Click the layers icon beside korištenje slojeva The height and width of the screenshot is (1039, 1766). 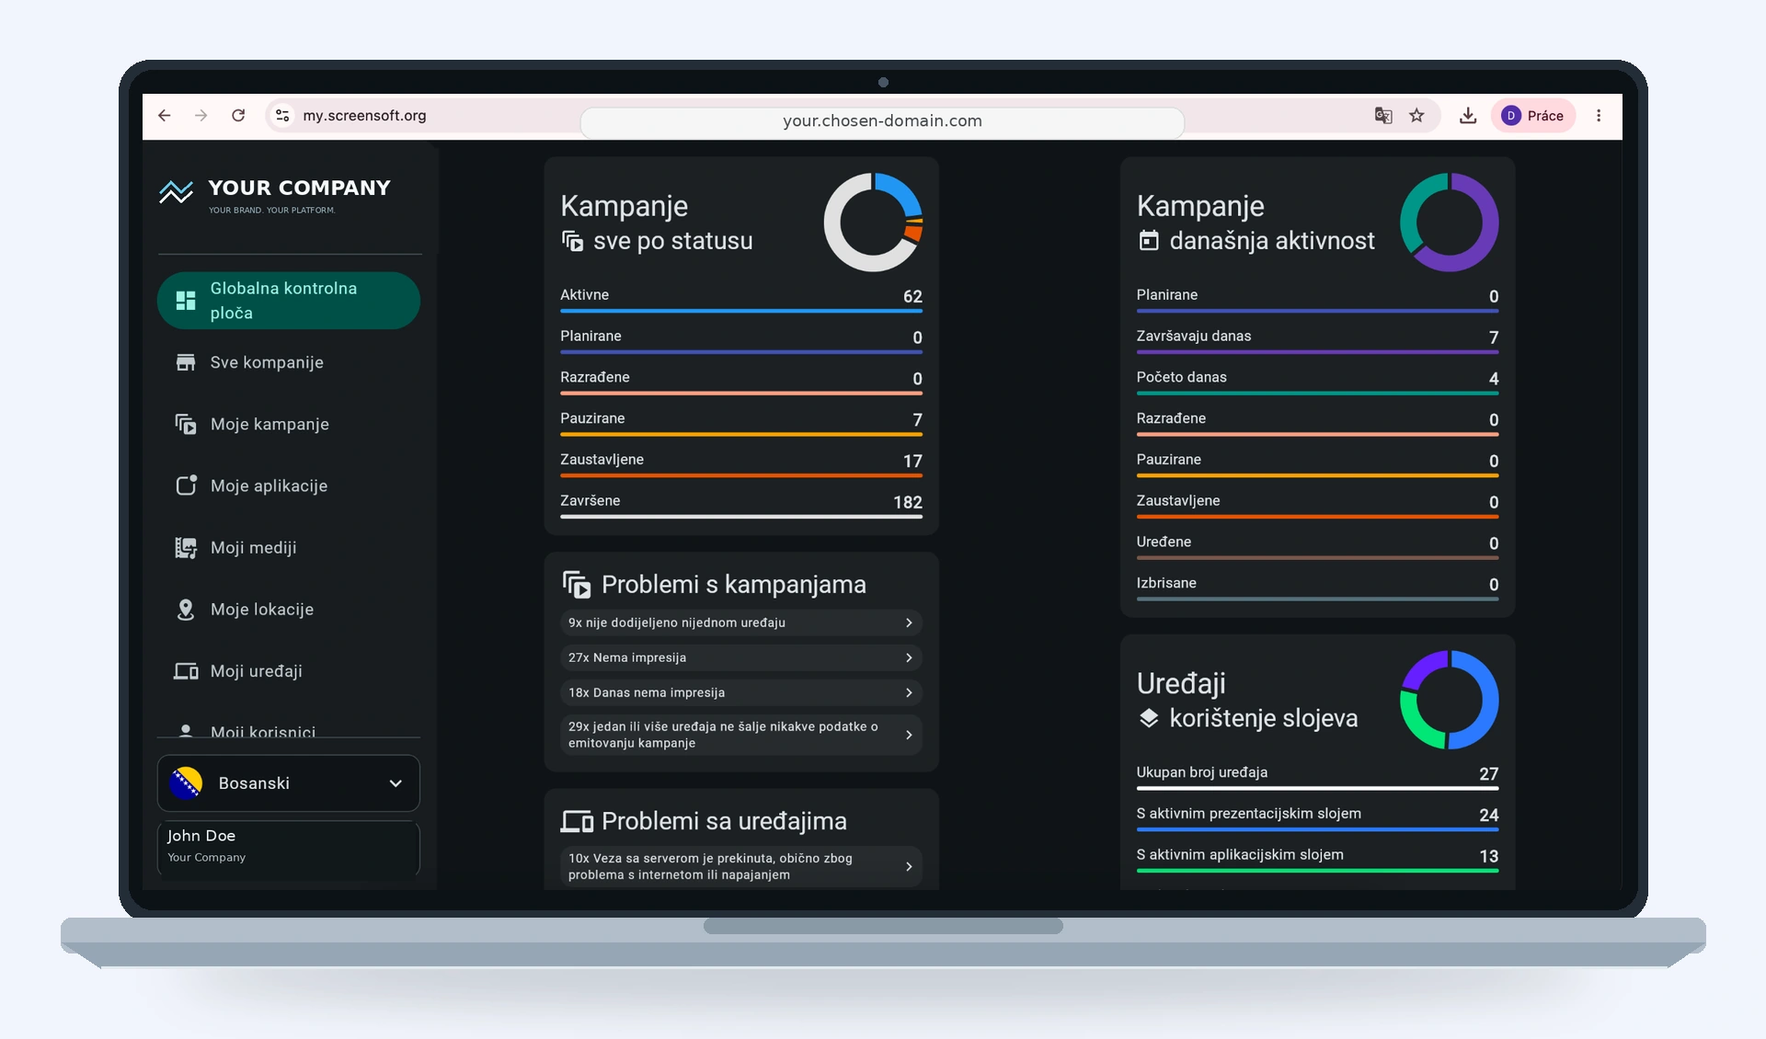tap(1149, 718)
